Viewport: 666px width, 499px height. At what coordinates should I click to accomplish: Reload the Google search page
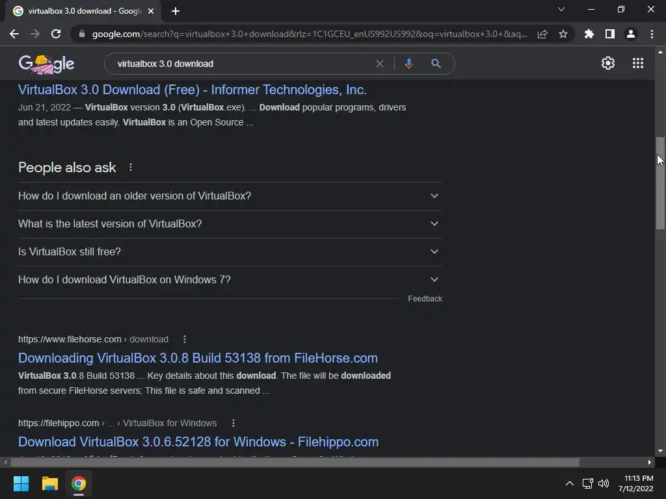pos(56,34)
